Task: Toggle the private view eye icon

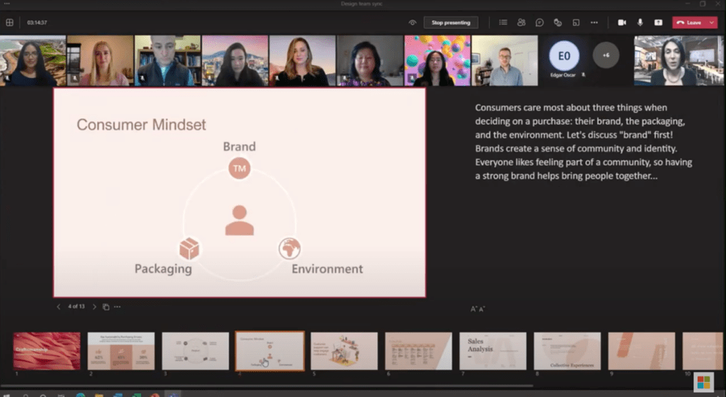Action: pos(413,23)
